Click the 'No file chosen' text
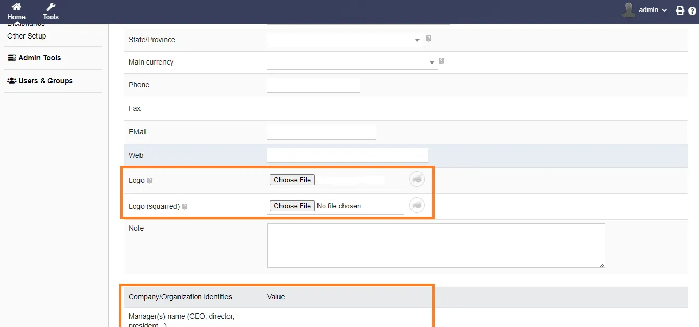The image size is (699, 327). (x=339, y=206)
